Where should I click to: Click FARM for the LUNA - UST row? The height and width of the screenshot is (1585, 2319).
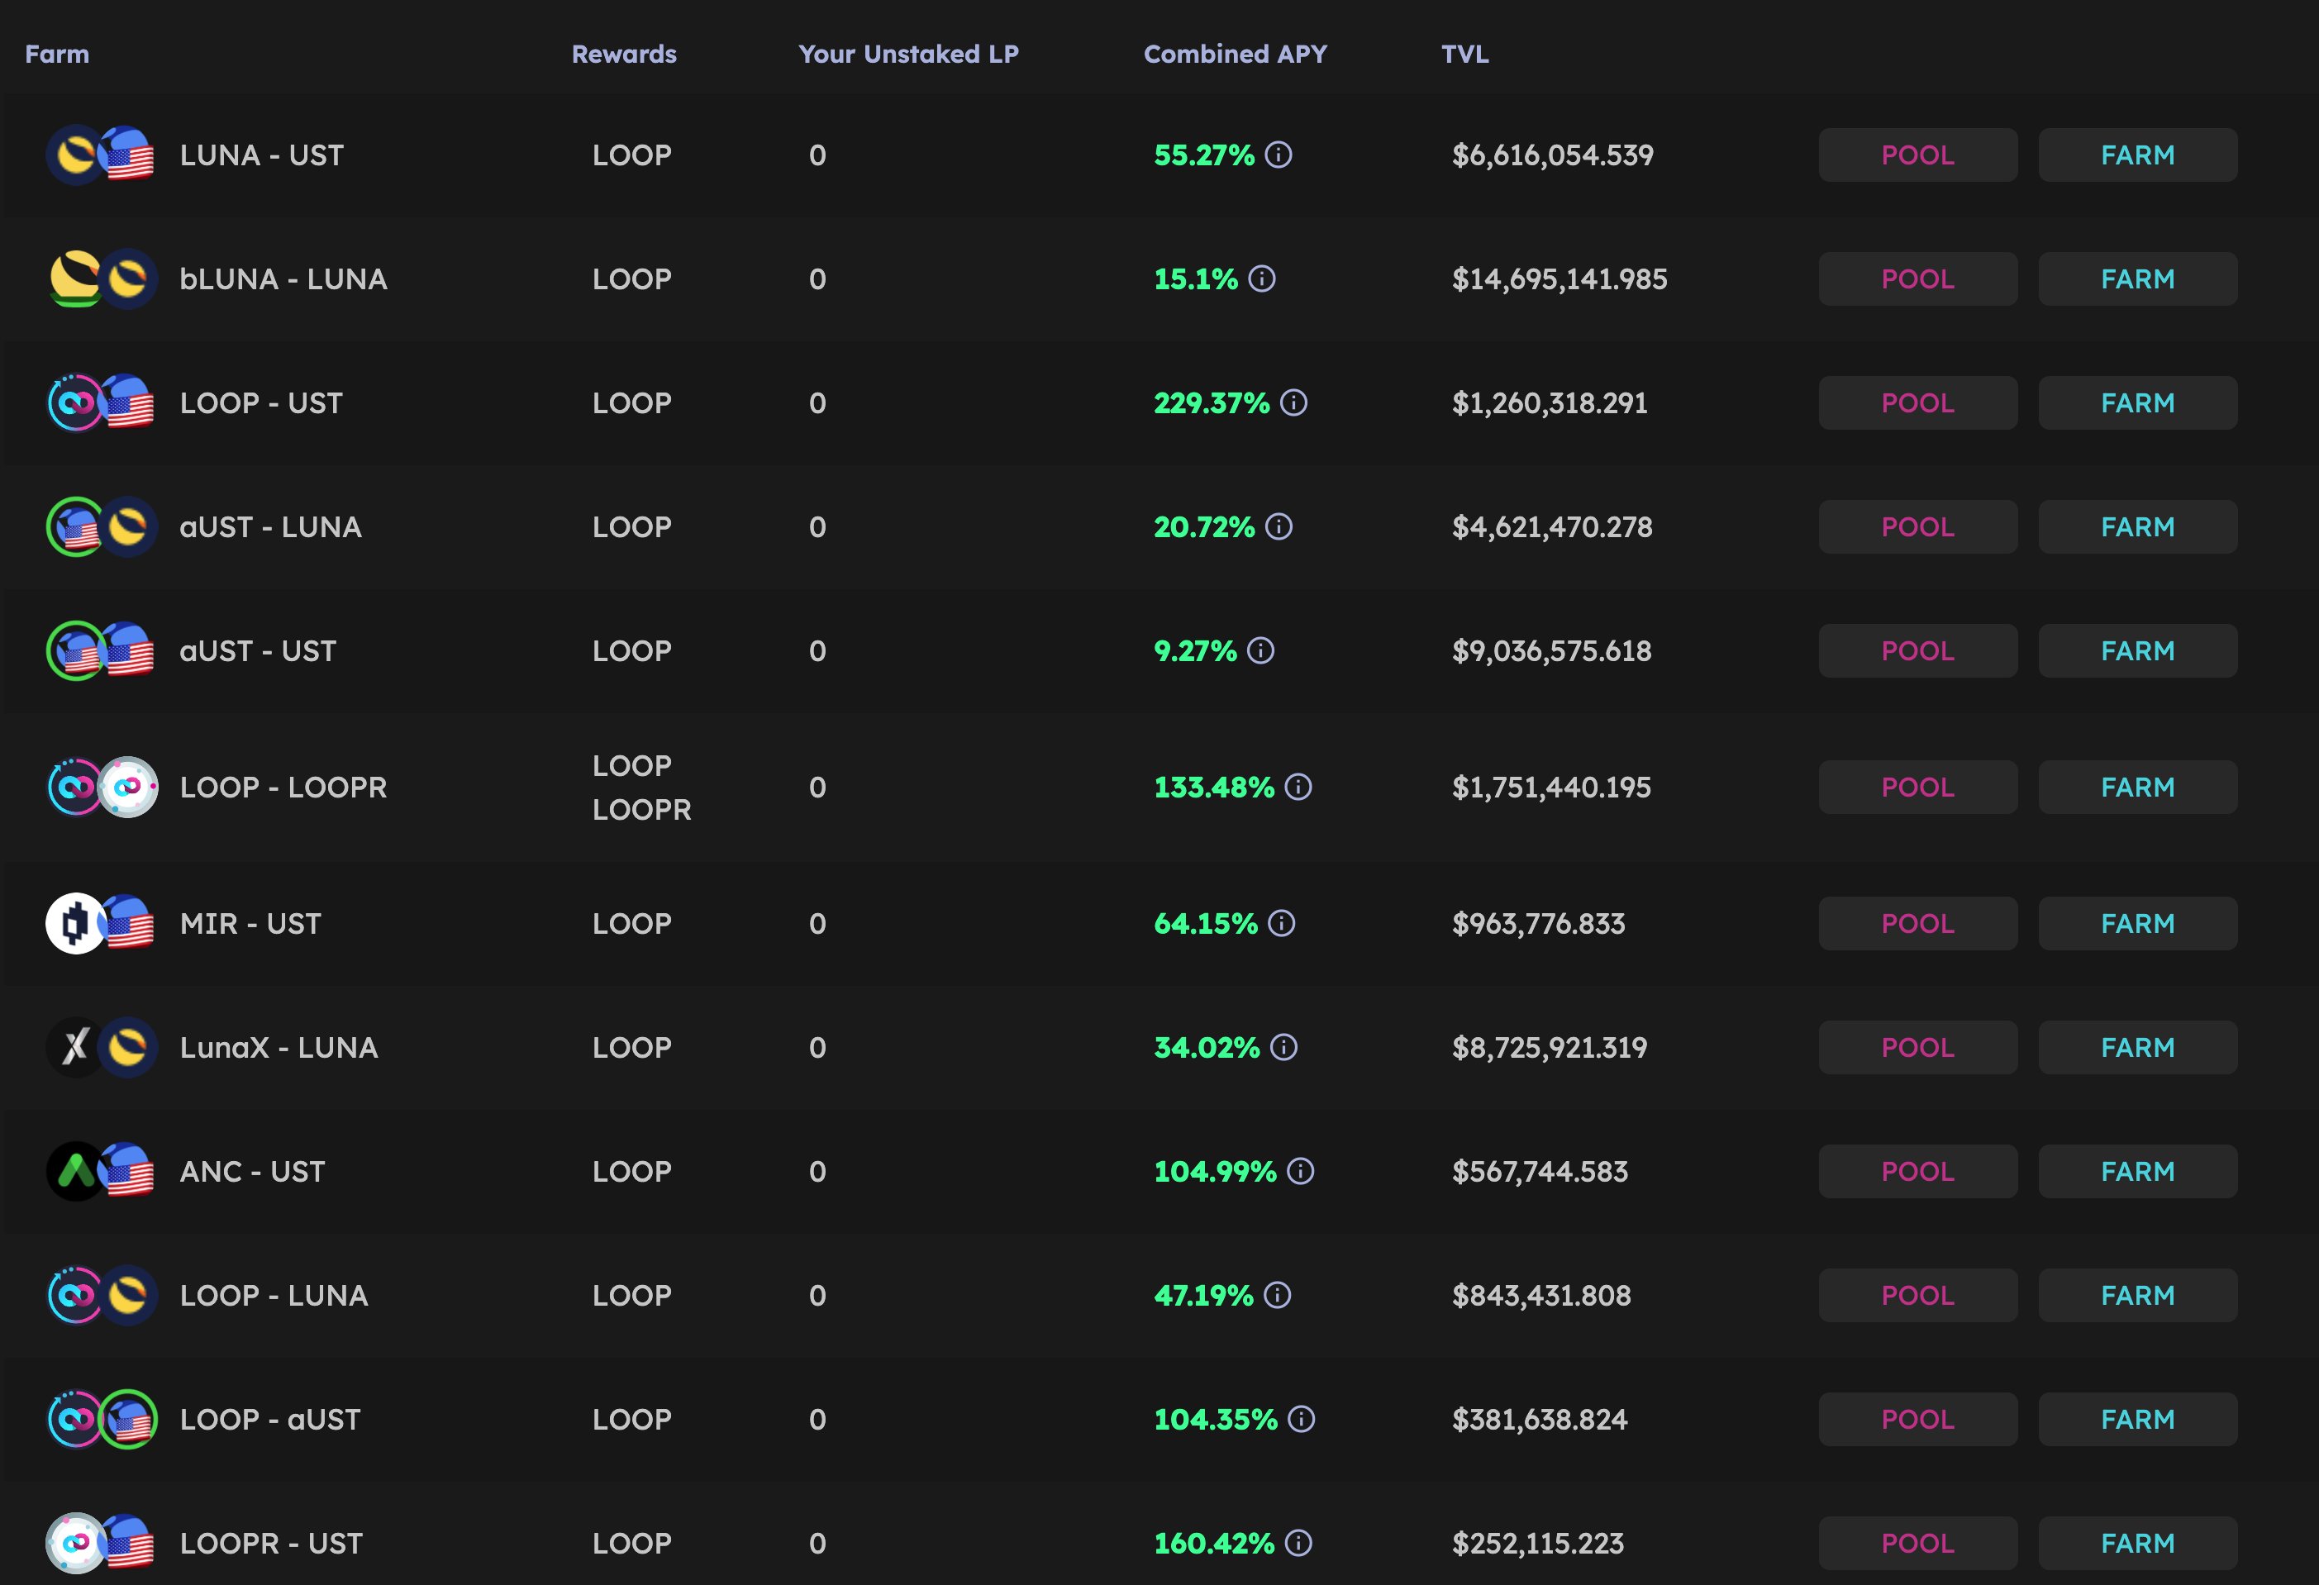2137,155
